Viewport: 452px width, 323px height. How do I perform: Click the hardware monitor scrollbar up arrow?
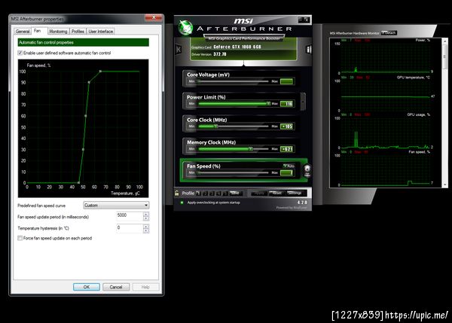point(445,41)
